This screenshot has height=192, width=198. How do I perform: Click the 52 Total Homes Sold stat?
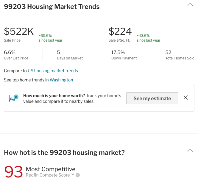(180, 55)
